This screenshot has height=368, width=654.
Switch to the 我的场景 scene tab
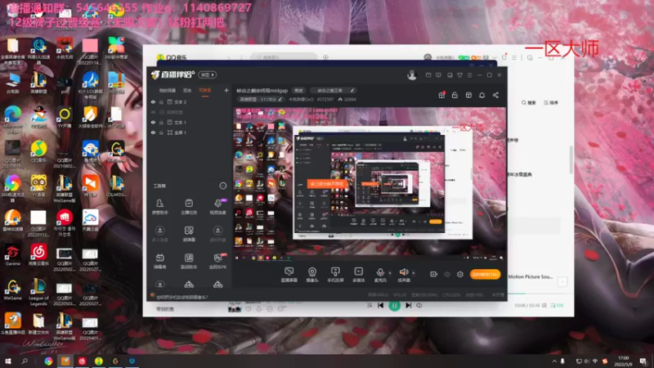point(168,91)
